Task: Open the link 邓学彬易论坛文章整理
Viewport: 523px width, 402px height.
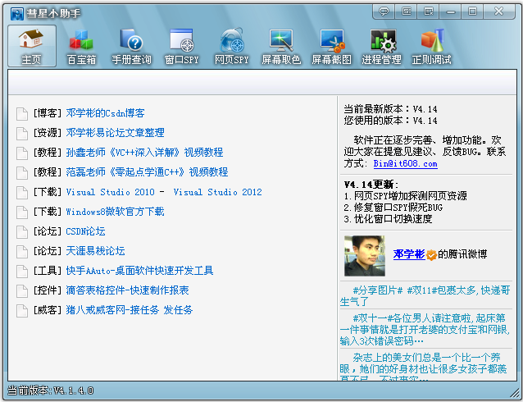Action: 115,133
